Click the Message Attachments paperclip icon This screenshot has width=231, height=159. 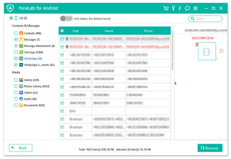click(x=21, y=46)
